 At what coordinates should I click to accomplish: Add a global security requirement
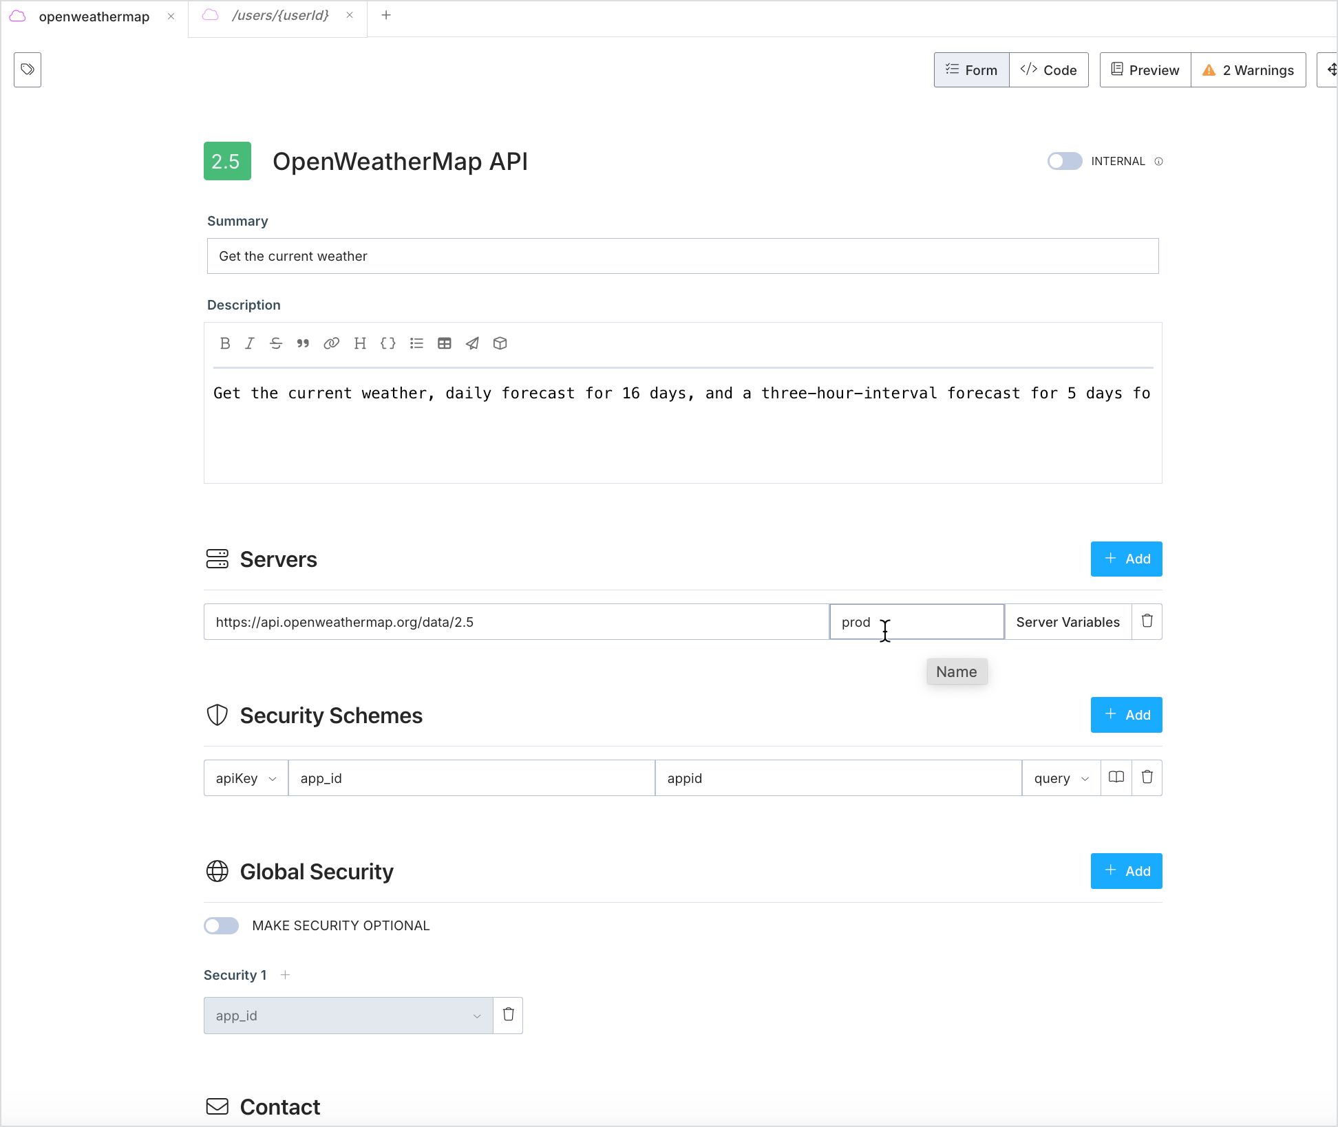[1127, 871]
